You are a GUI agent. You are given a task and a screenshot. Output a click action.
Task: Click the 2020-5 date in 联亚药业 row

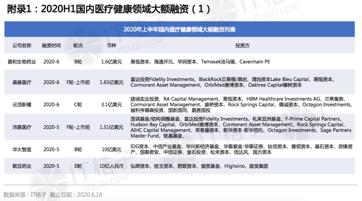(51, 166)
